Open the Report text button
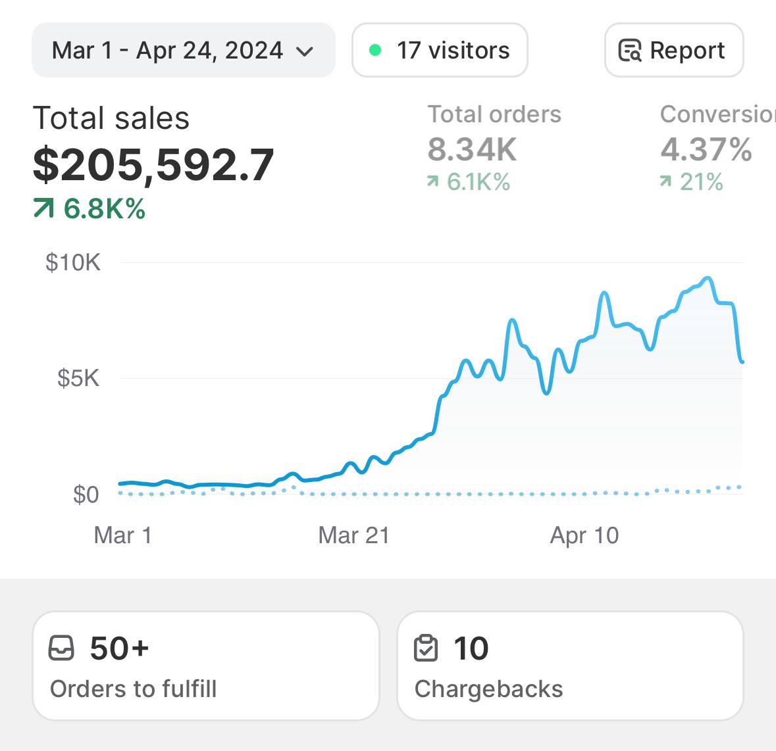The height and width of the screenshot is (751, 776). pos(686,51)
